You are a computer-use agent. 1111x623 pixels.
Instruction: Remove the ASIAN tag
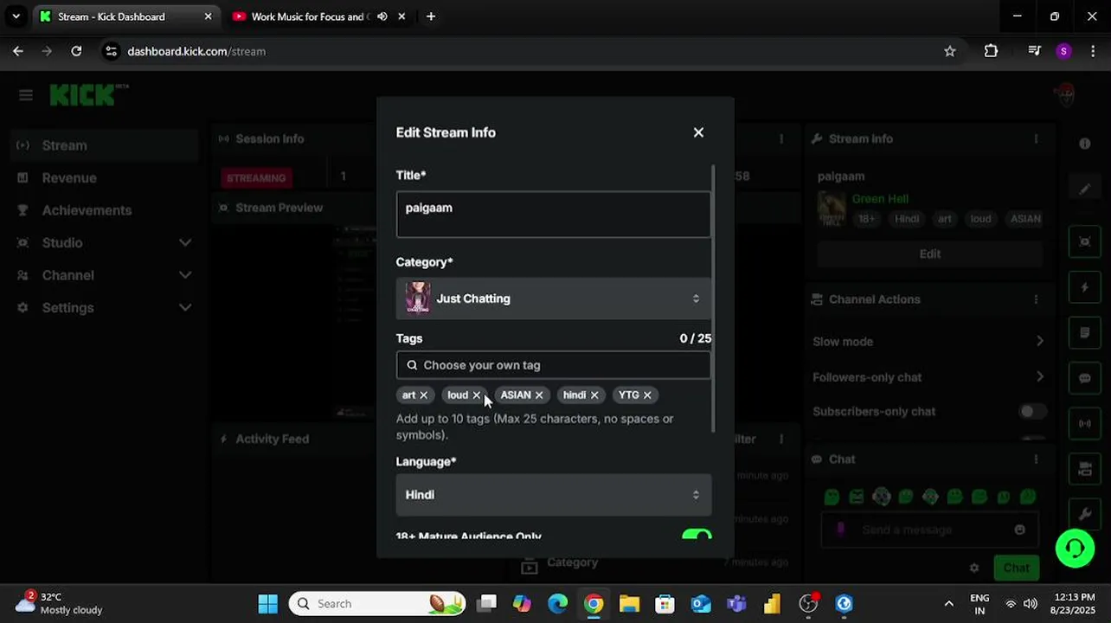tap(539, 395)
